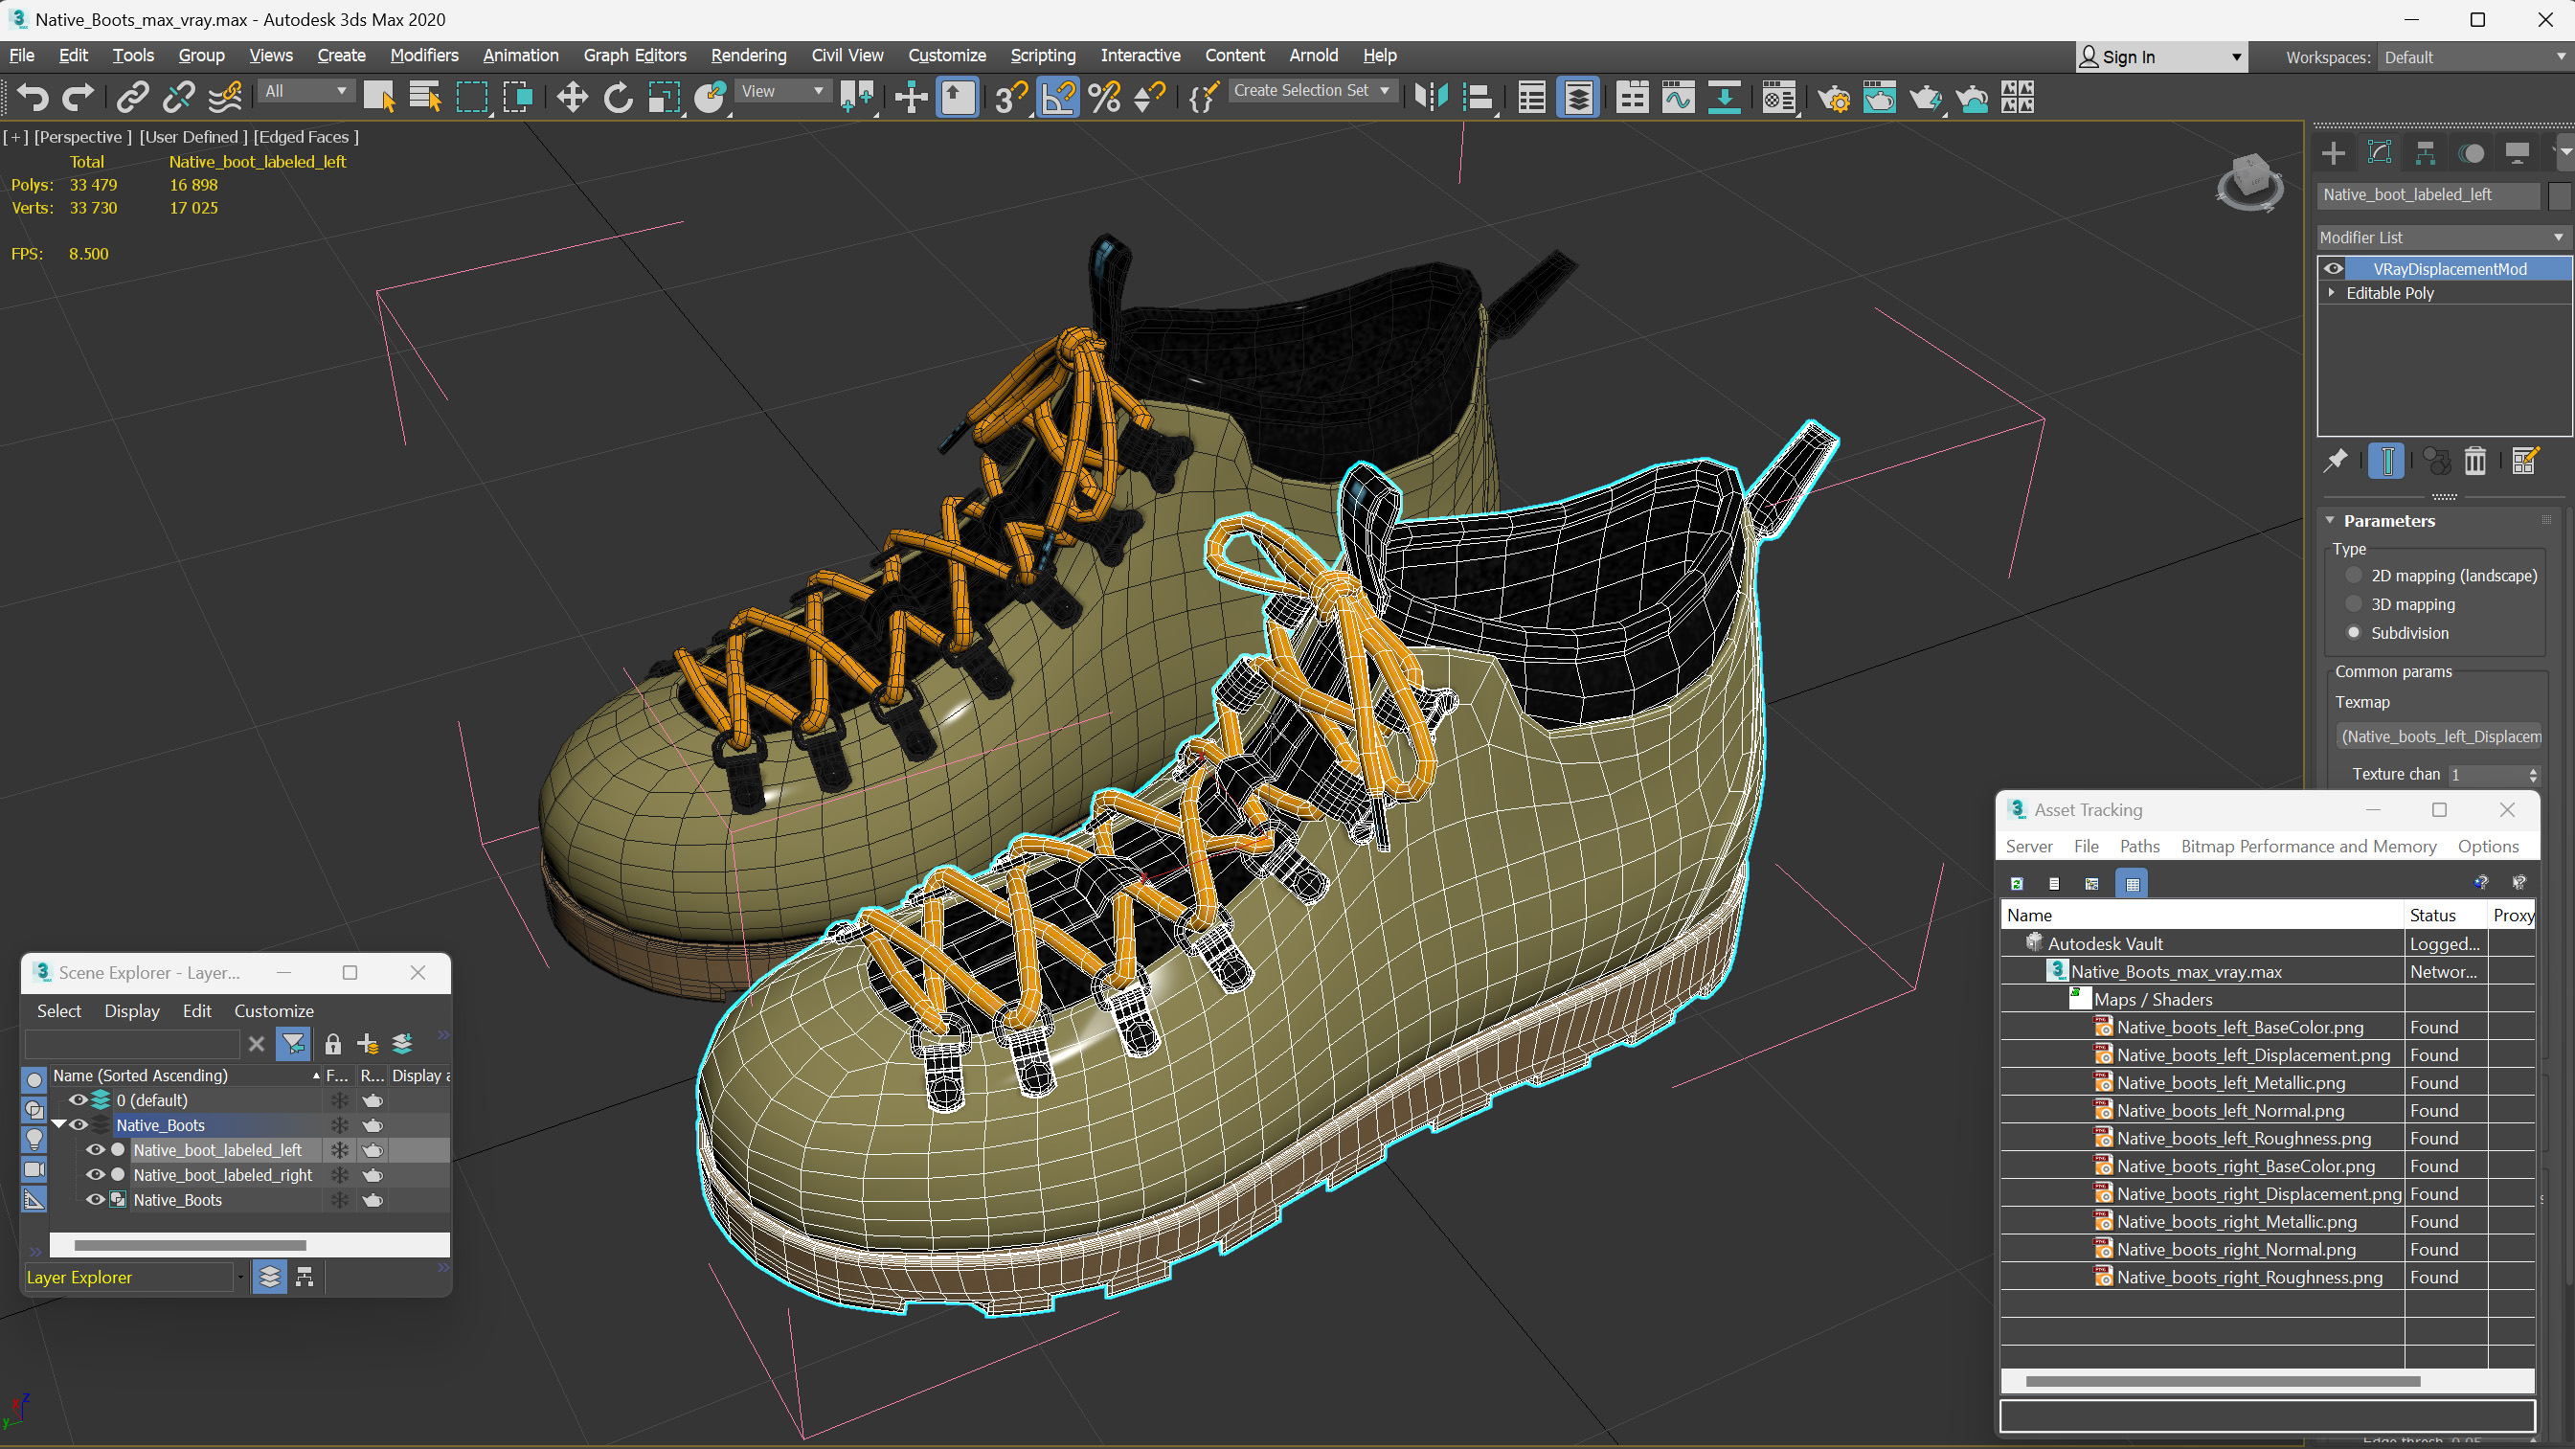Screen dimensions: 2575x1449
Task: Open the Select by Name dialog
Action: click(425, 97)
